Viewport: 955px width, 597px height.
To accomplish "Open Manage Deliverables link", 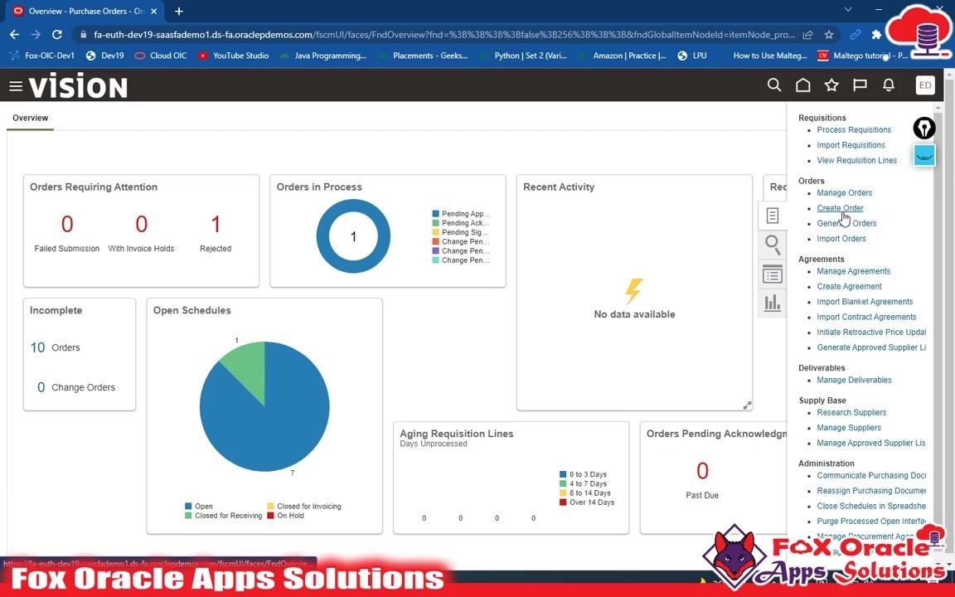I will (854, 380).
